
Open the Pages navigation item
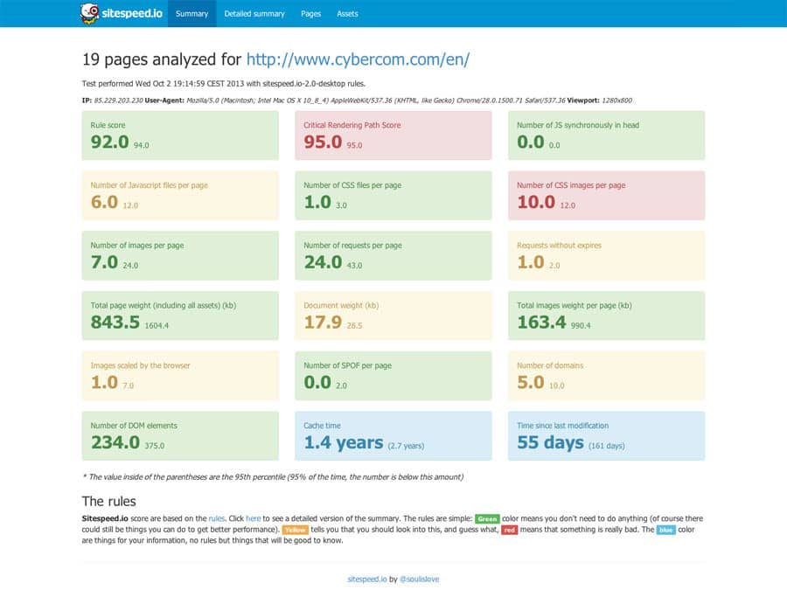pos(310,14)
